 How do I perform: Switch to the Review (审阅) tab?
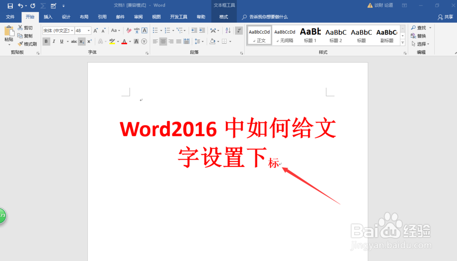[x=138, y=17]
